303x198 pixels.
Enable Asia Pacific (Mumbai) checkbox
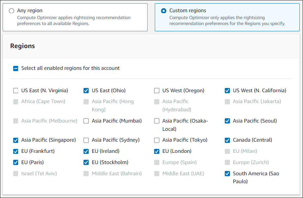(x=86, y=121)
